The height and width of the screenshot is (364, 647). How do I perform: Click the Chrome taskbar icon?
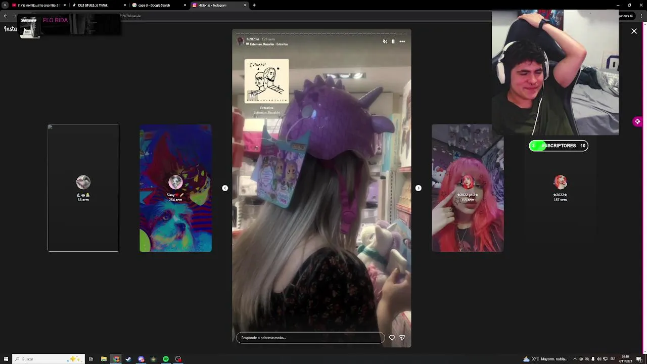coord(117,359)
